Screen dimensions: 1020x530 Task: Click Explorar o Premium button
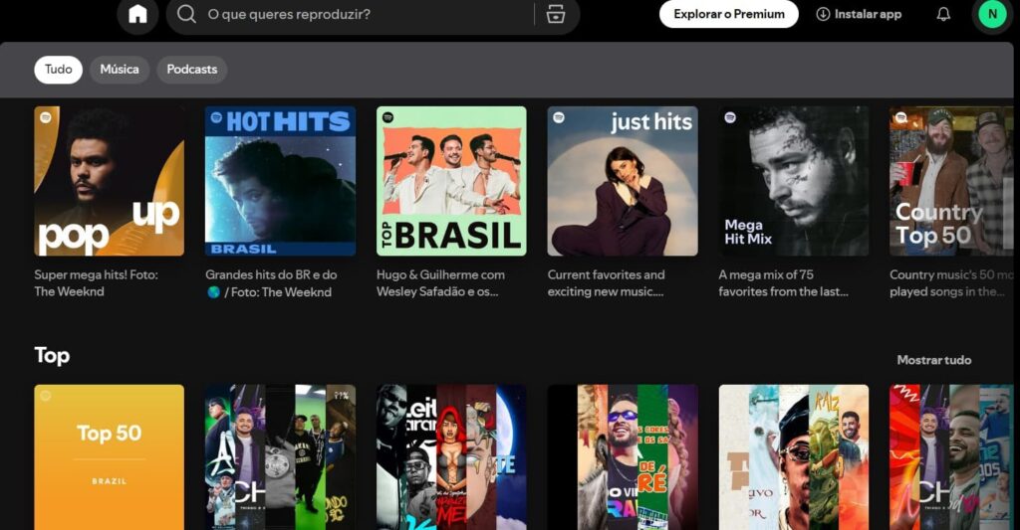click(x=728, y=14)
